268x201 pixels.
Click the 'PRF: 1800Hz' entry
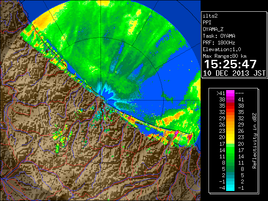click(x=219, y=43)
